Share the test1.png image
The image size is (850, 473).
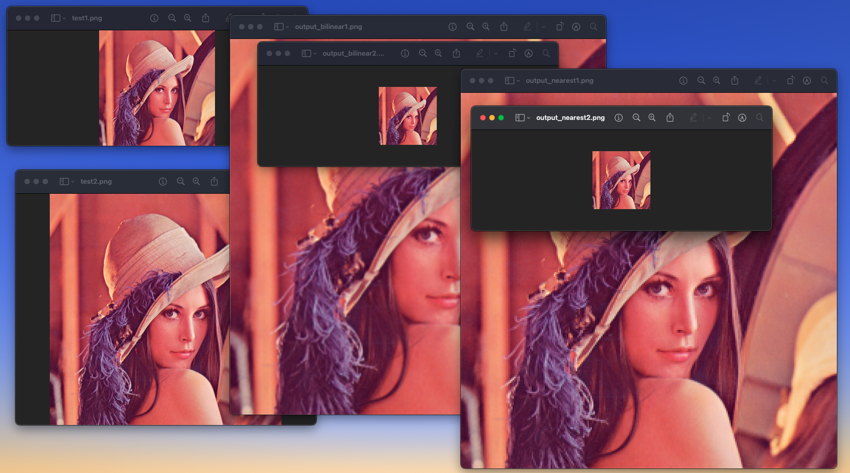[x=205, y=18]
